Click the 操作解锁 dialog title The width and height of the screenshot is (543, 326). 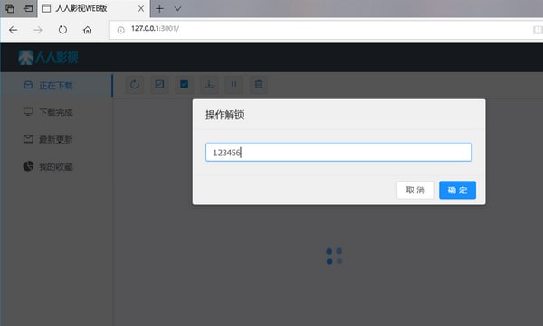(224, 115)
